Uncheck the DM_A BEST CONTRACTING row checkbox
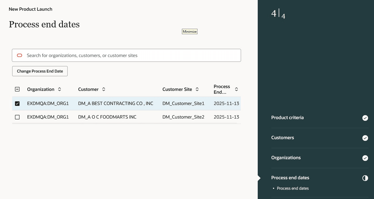Screen dimensions: 374x199 17,103
